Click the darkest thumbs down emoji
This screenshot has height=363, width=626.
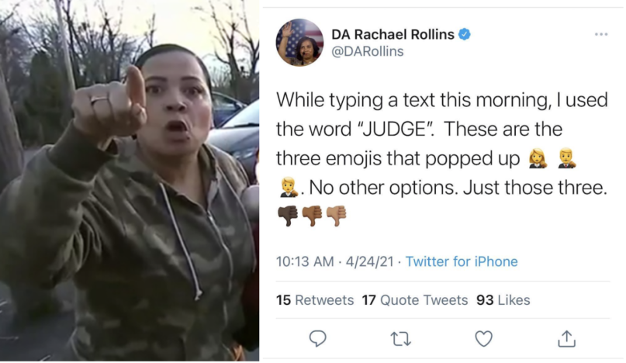(288, 216)
